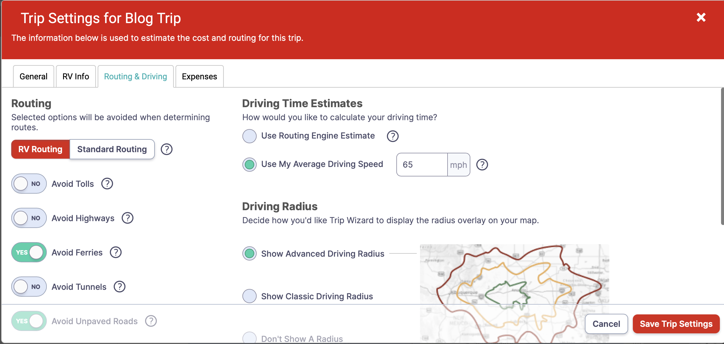
Task: Click help icon next to mph field
Action: tap(482, 165)
